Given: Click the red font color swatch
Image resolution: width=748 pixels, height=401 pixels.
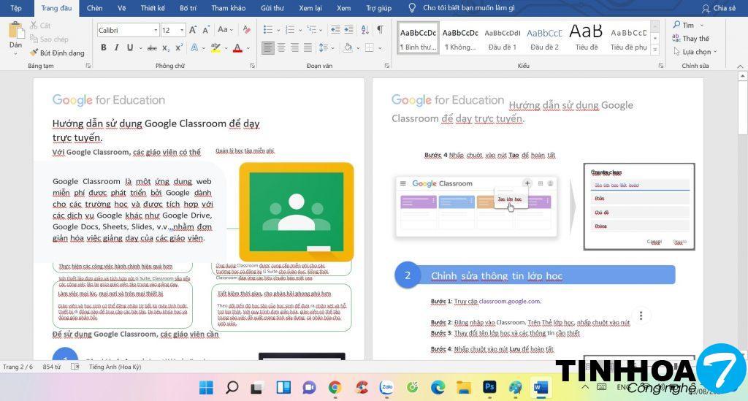Looking at the screenshot, I should click(237, 47).
